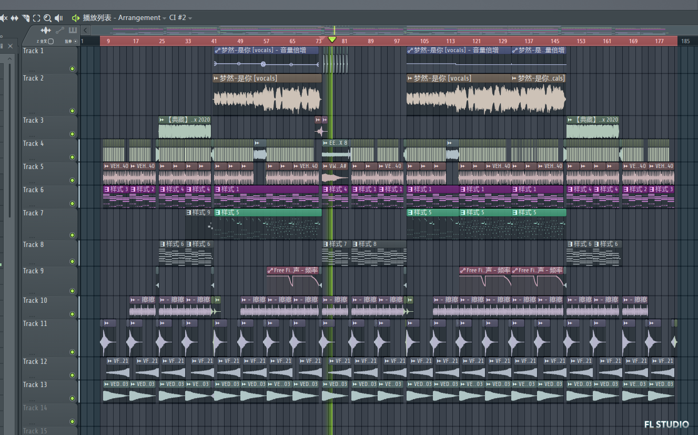Mute Track 13 with its green LED
The image size is (698, 435).
pos(72,399)
